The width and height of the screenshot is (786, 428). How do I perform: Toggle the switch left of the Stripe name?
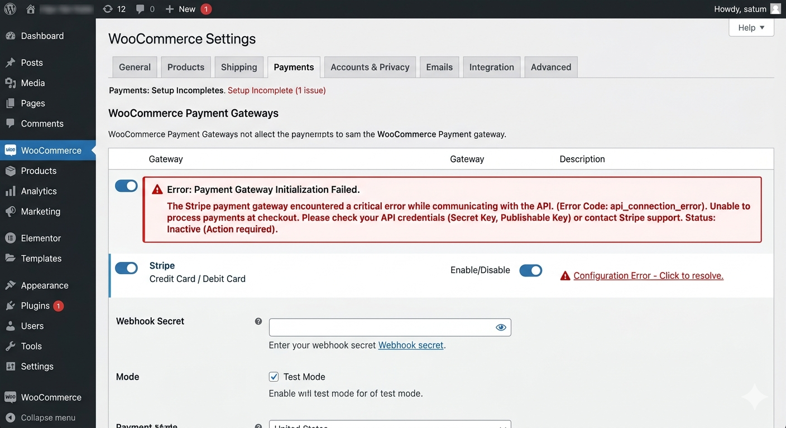pyautogui.click(x=126, y=269)
